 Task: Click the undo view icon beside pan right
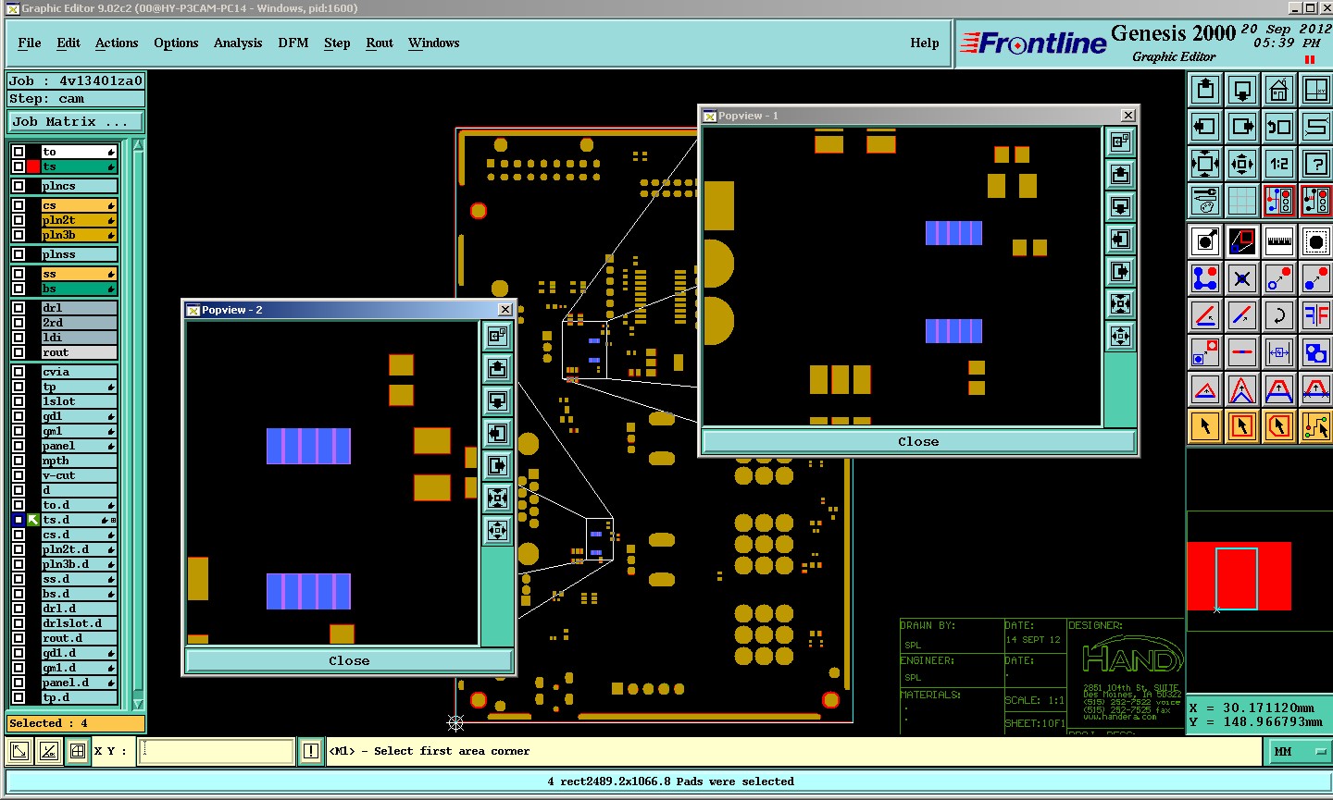click(x=1278, y=127)
